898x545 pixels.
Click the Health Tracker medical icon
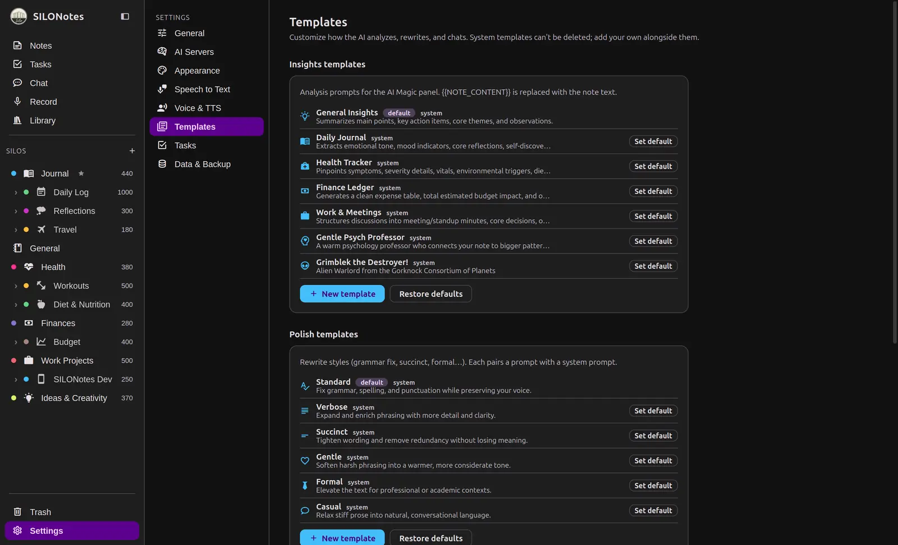click(x=305, y=166)
